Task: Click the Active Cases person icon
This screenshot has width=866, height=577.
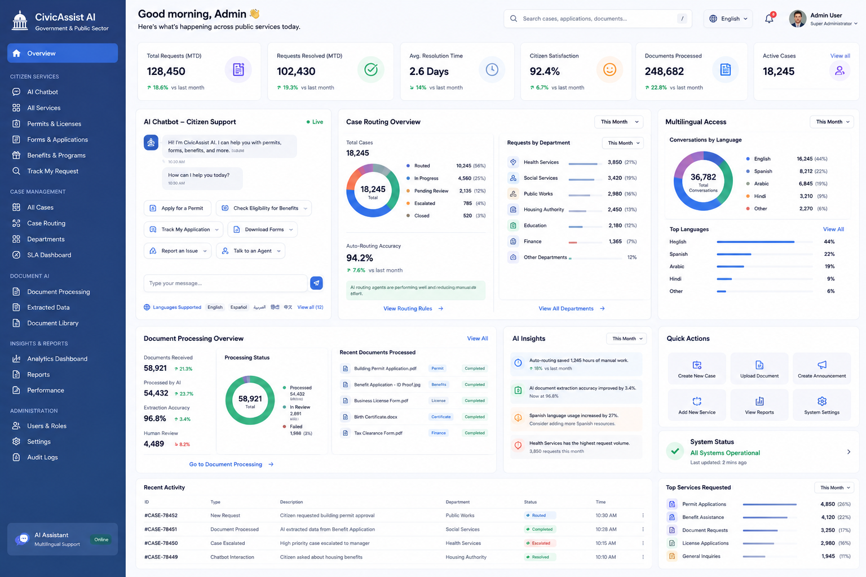Action: tap(840, 70)
